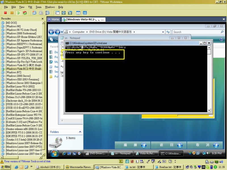
Task: Go forward in the Vista Explorer window
Action: (57, 32)
